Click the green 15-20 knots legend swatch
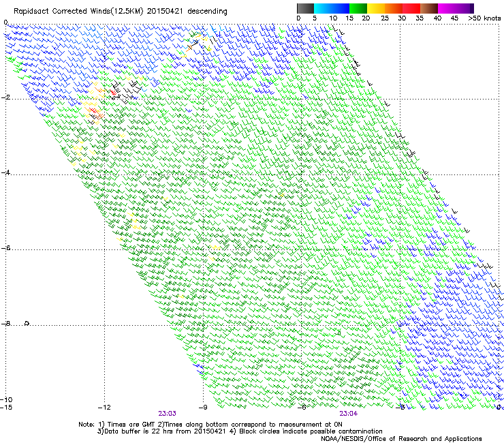 pyautogui.click(x=358, y=8)
